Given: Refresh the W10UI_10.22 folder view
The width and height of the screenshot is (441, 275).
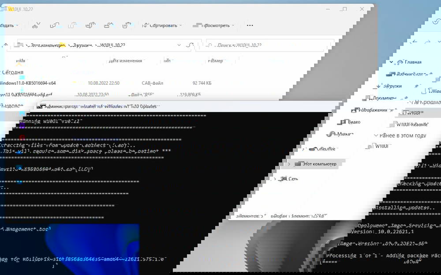Looking at the screenshot, I should (191, 45).
